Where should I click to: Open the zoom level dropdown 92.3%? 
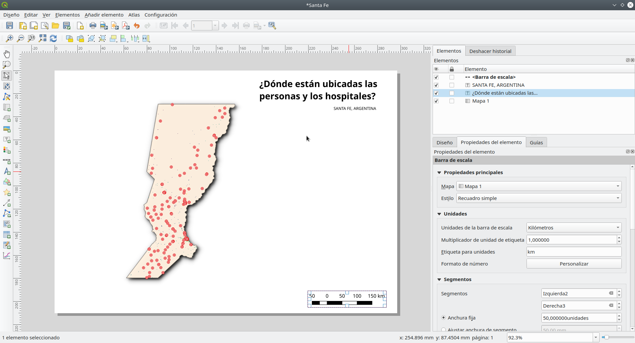tap(596, 337)
